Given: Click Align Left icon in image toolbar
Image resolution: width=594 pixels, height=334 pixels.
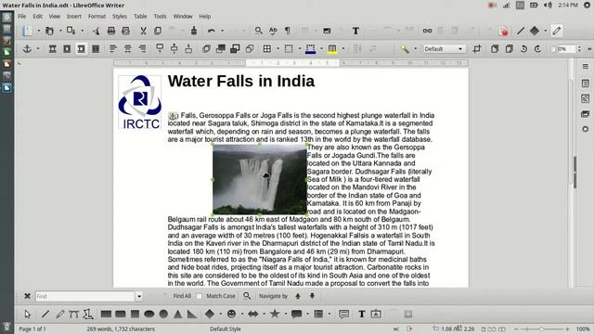Looking at the screenshot, I should click(113, 48).
